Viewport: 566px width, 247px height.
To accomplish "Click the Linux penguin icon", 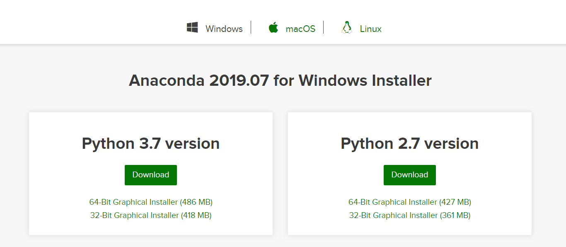I will tap(346, 28).
